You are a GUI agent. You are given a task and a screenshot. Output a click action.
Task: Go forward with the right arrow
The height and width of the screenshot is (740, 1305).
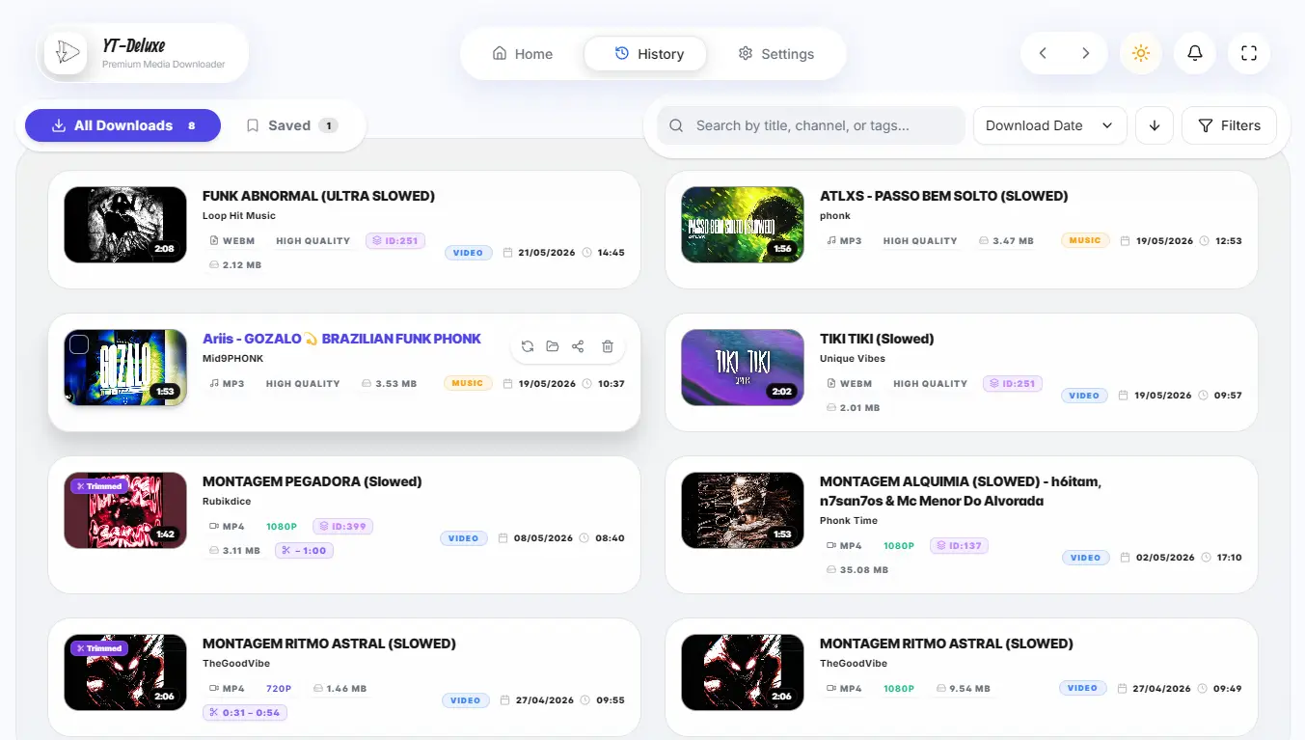coord(1086,53)
